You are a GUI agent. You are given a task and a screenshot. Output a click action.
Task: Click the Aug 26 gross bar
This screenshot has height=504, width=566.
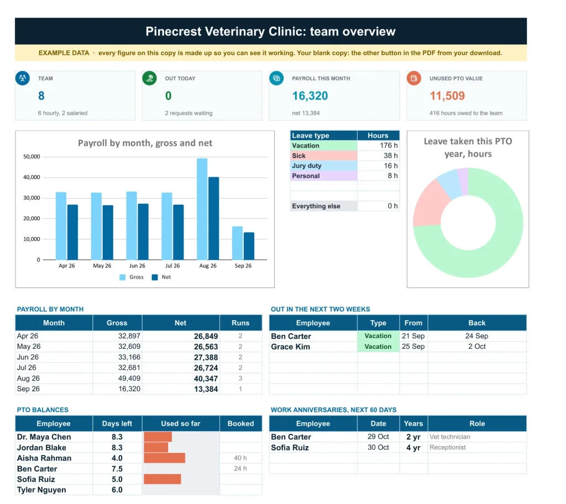(x=202, y=209)
